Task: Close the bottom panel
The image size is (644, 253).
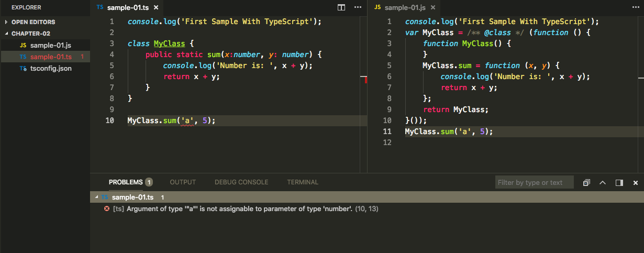Action: (636, 183)
